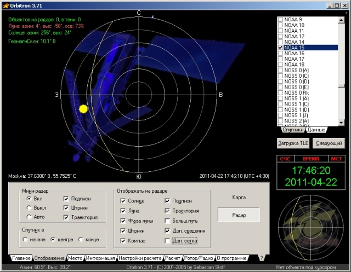Viewport: 351px width, 272px height.
Task: Click the Moskva location coordinates text
Action: click(x=42, y=176)
